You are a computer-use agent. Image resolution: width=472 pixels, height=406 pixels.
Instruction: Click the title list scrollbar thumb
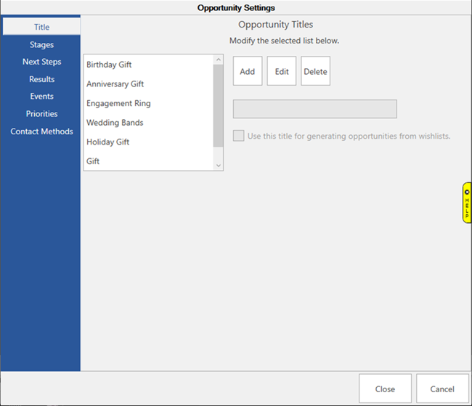tap(218, 105)
